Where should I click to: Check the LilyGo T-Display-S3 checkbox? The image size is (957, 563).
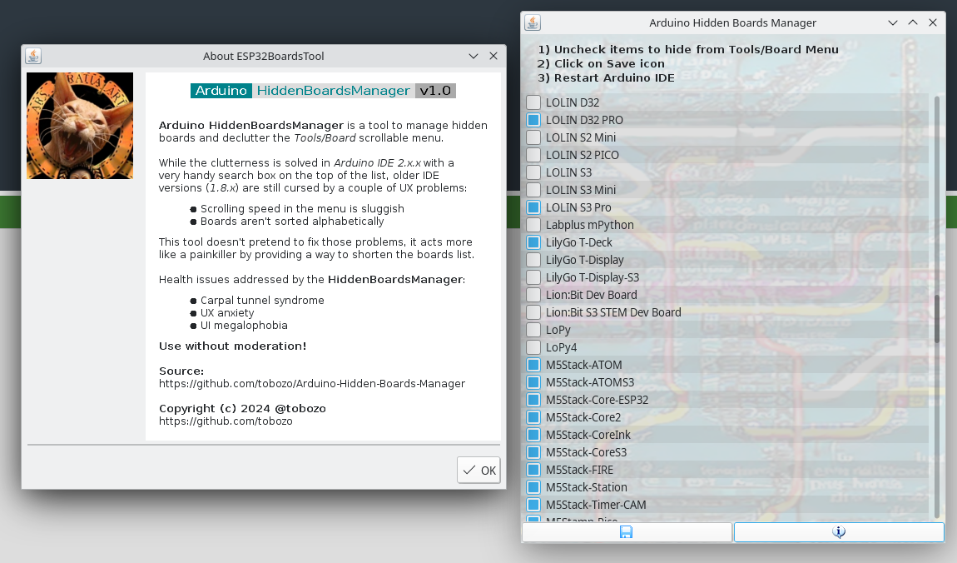tap(533, 277)
